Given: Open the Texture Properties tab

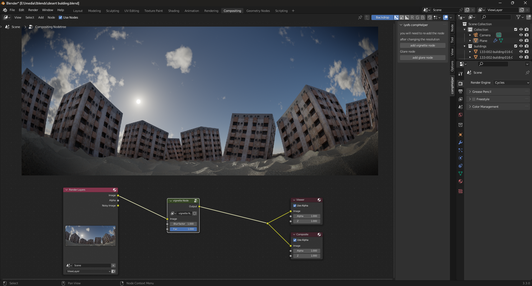Looking at the screenshot, I should pyautogui.click(x=460, y=191).
